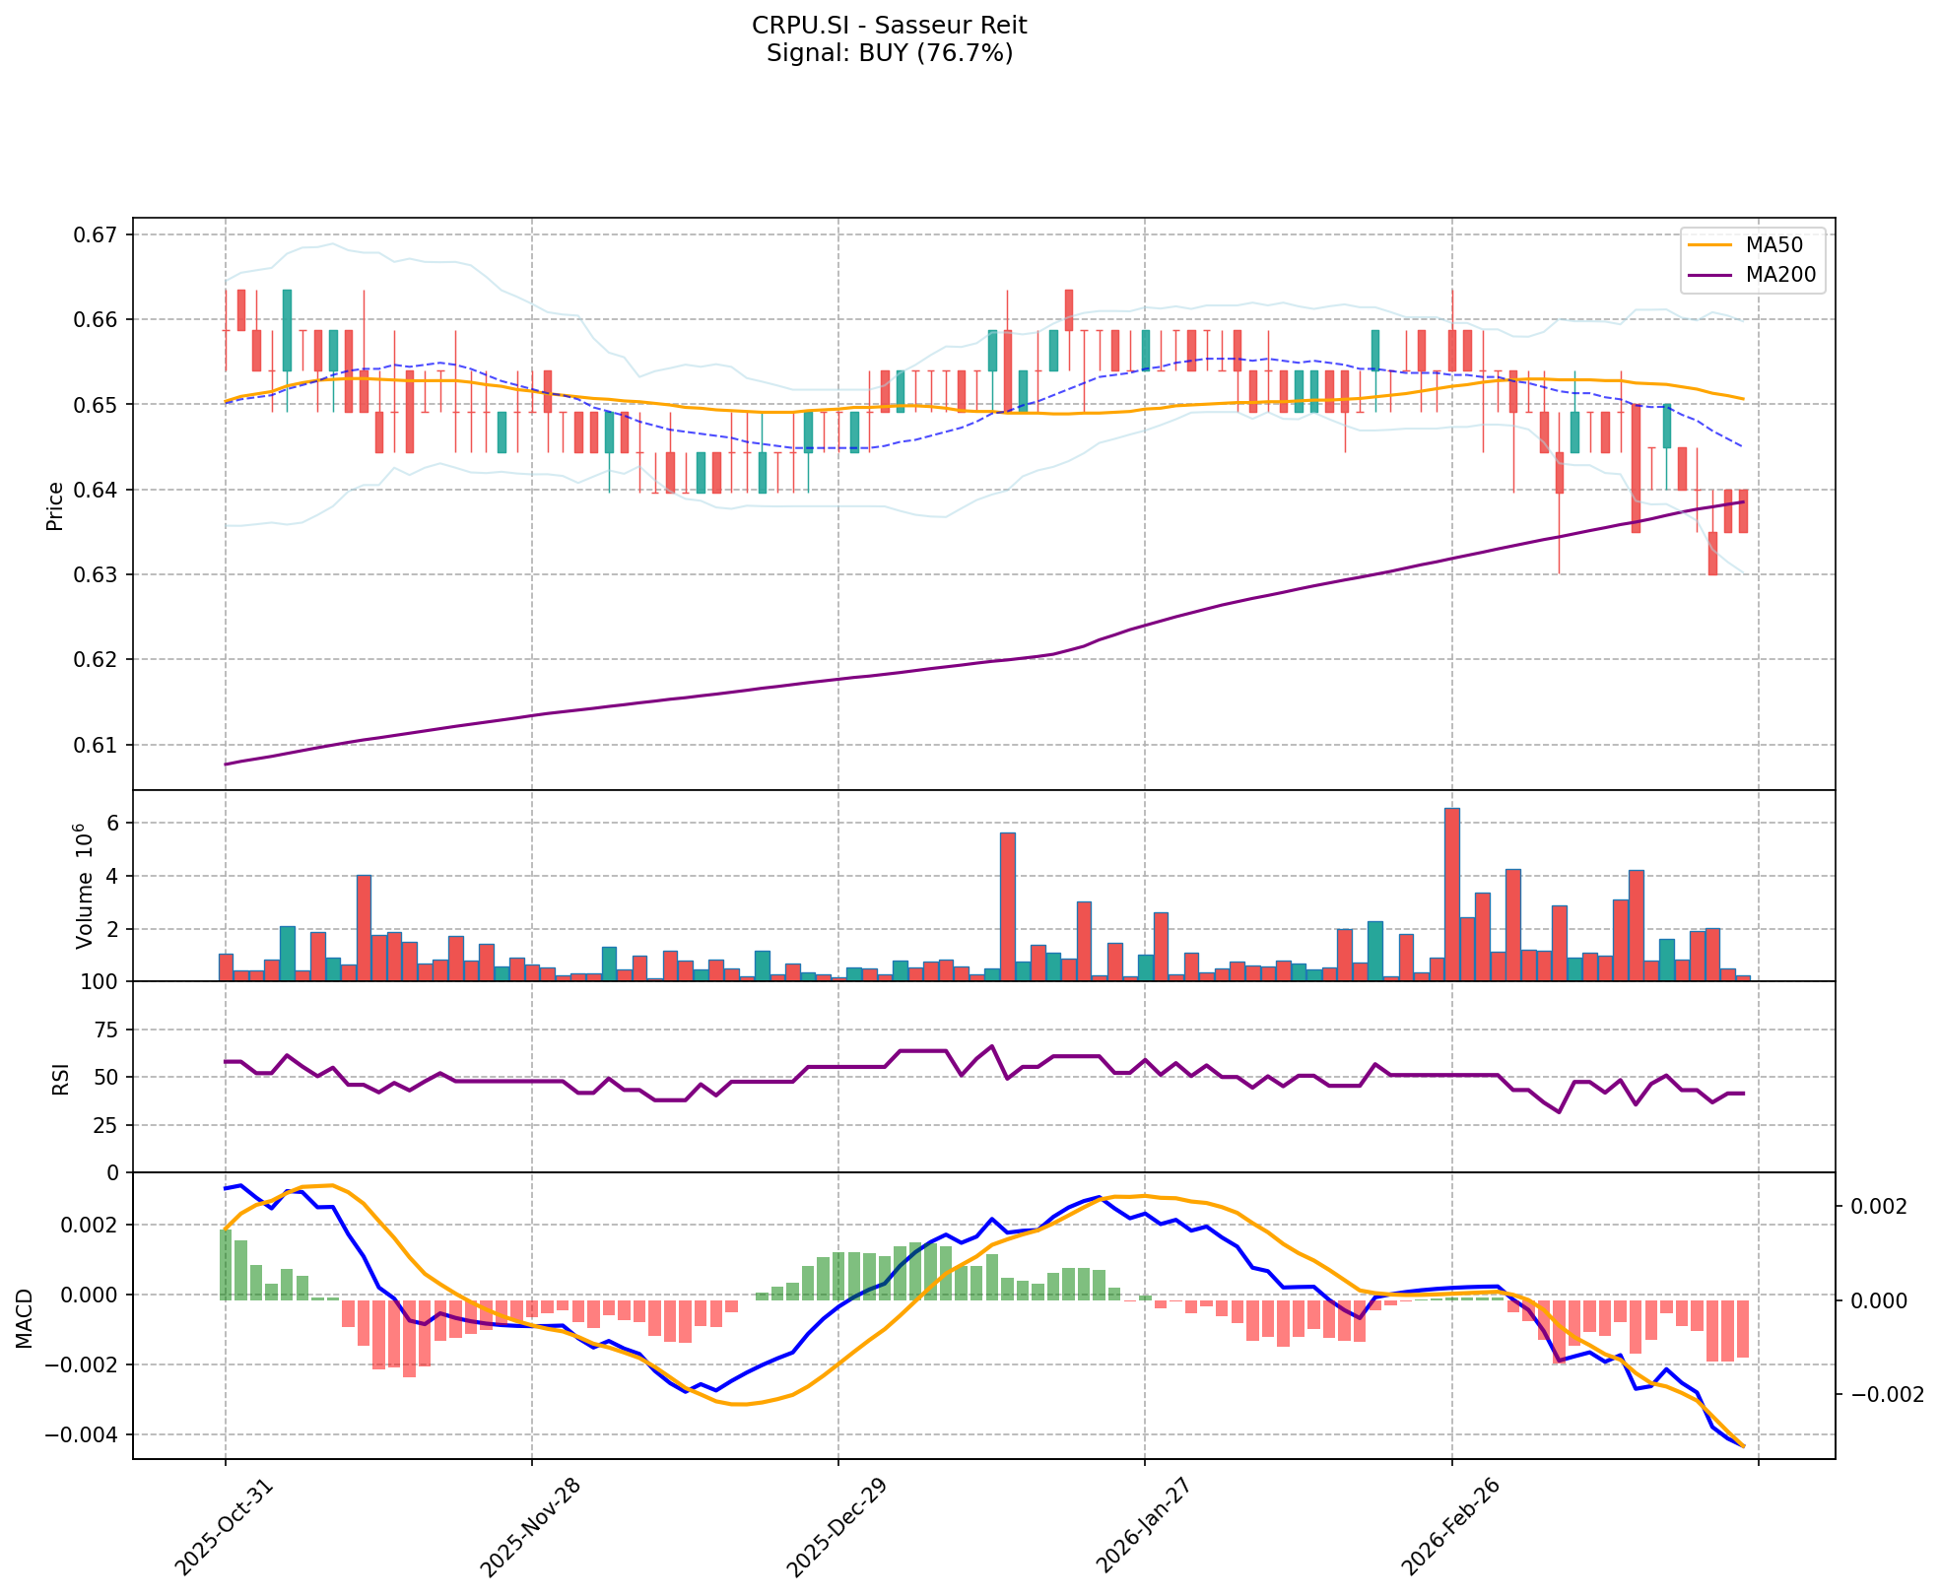The height and width of the screenshot is (1596, 1940).
Task: Click the Price y-axis label
Action: [x=55, y=505]
